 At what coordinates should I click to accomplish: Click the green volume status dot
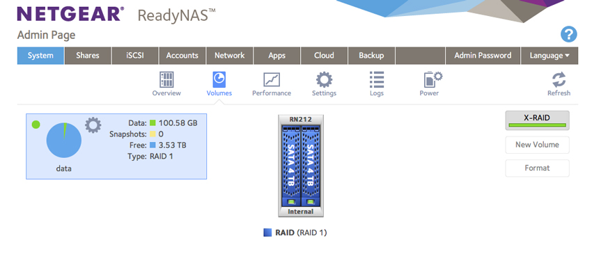point(36,124)
